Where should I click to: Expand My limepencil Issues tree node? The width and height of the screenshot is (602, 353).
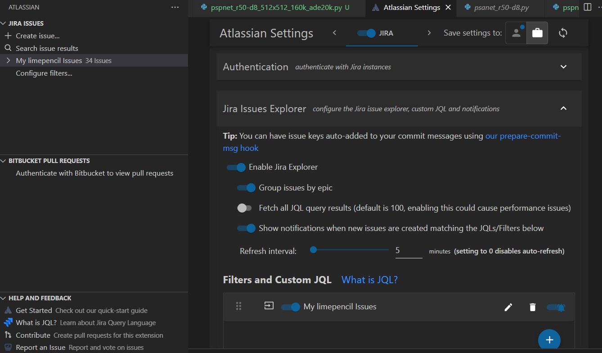8,60
